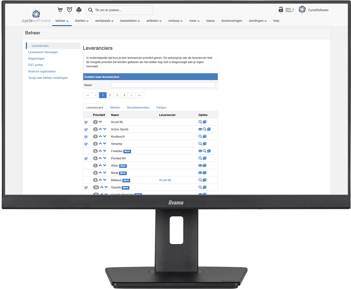This screenshot has height=289, width=351.
Task: Expand the artikelen dropdown menu
Action: tap(154, 21)
